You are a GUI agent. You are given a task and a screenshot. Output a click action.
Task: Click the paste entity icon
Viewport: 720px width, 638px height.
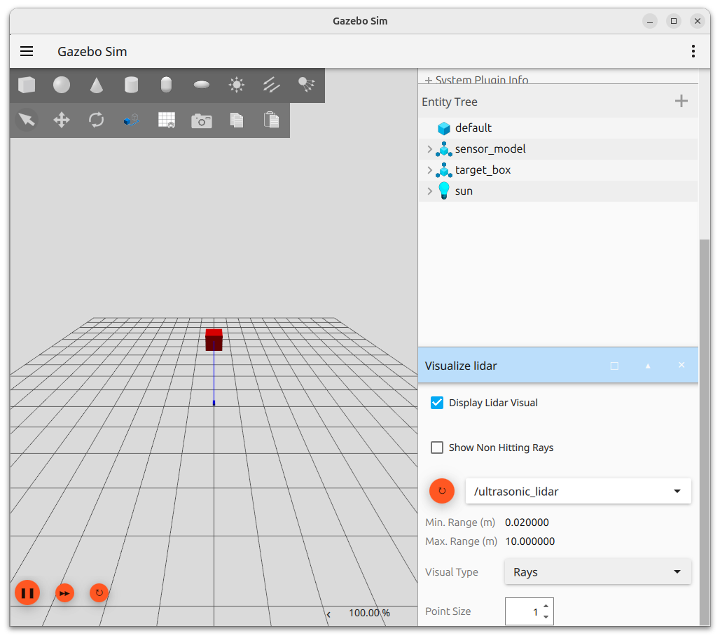click(x=271, y=120)
